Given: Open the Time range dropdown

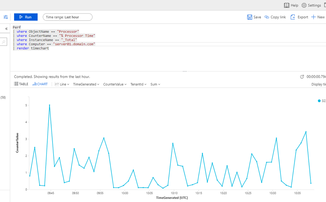Looking at the screenshot, I should coord(67,17).
